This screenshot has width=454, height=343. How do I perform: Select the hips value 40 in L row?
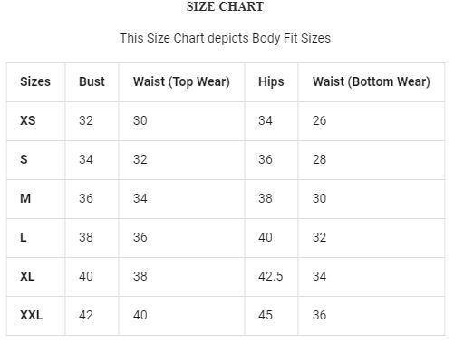pos(266,237)
